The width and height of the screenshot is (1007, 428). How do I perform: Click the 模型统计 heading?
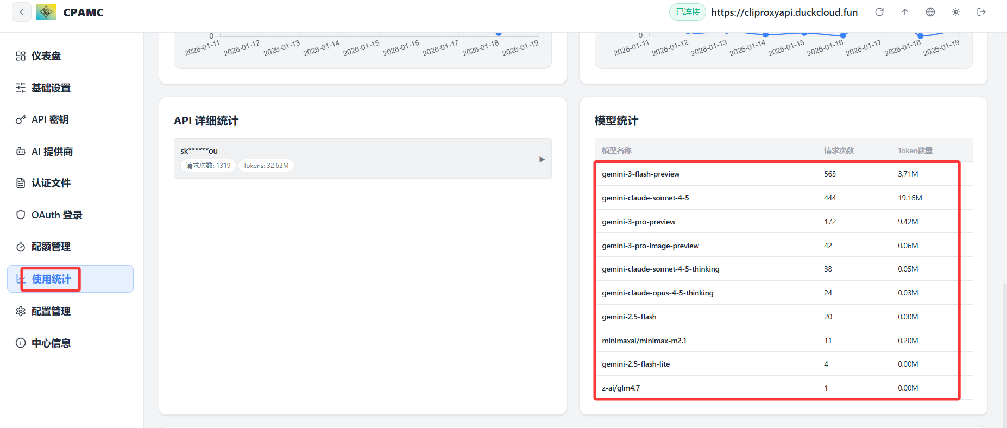(616, 121)
